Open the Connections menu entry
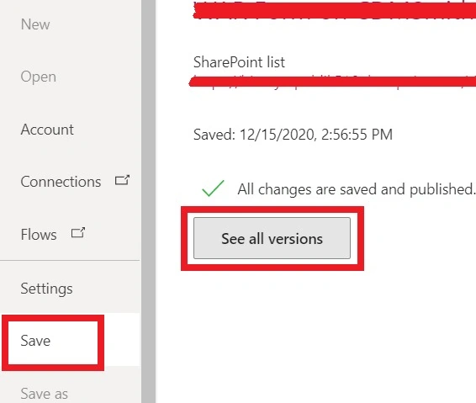This screenshot has width=476, height=403. click(61, 182)
